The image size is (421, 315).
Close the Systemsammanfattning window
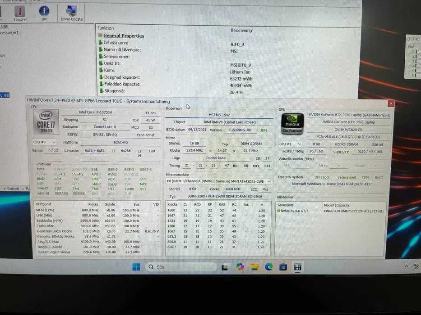point(391,103)
